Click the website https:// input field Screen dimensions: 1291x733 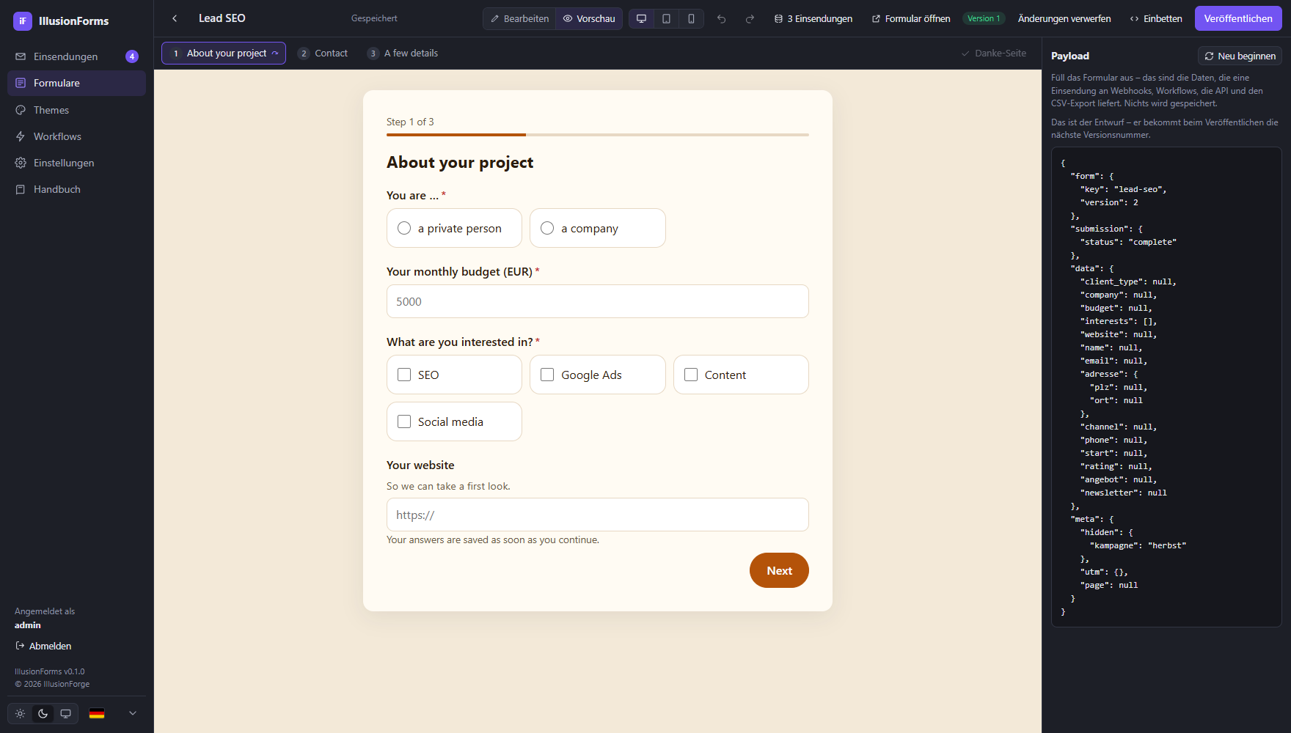597,515
